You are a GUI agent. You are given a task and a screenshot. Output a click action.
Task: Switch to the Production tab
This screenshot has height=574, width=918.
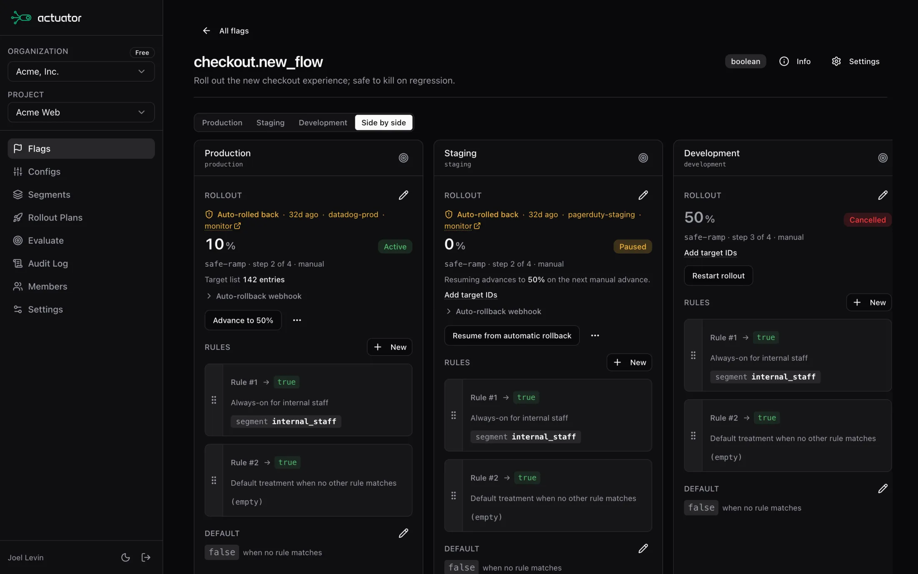pyautogui.click(x=222, y=122)
